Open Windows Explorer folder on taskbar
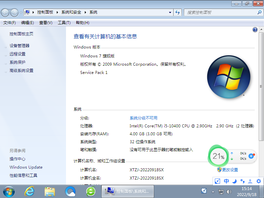The height and width of the screenshot is (198, 264). point(50,192)
